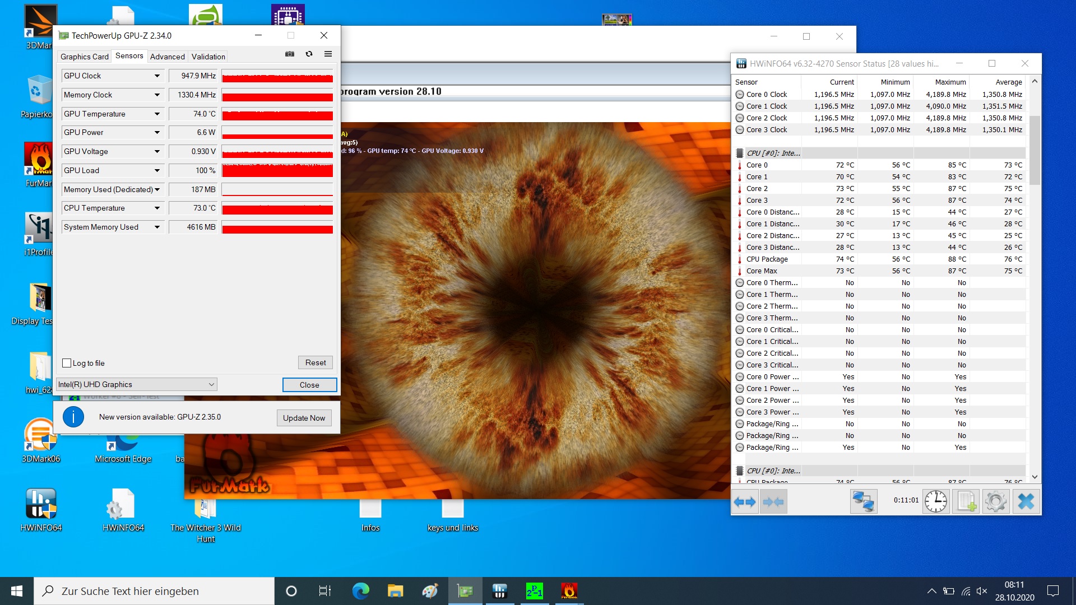1076x605 pixels.
Task: Start HWiNFO logging with sheet-plus icon
Action: click(966, 501)
